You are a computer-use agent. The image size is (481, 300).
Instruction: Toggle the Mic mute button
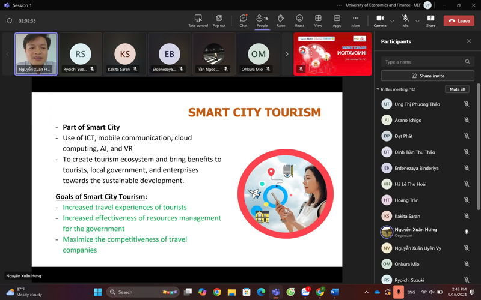[405, 20]
